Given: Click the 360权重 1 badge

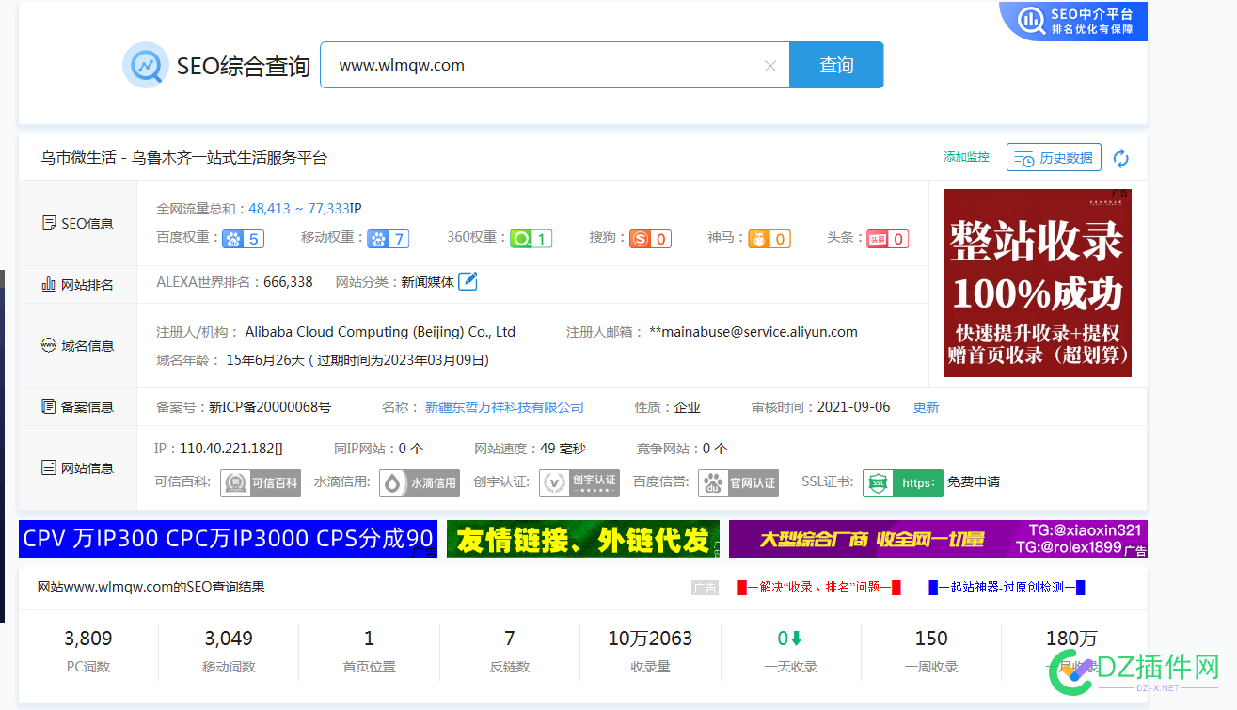Looking at the screenshot, I should click(x=531, y=239).
